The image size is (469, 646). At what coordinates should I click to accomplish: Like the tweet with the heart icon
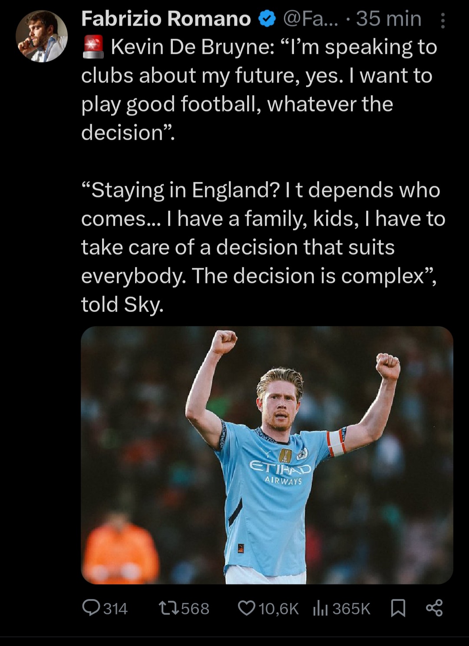pos(247,608)
